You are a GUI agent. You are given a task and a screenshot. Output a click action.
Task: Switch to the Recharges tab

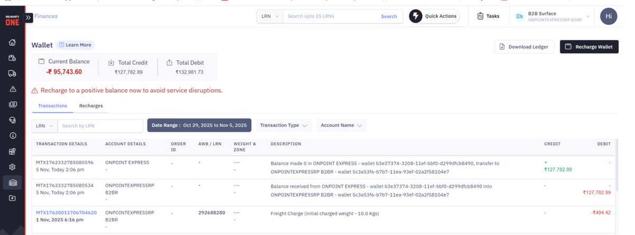pyautogui.click(x=91, y=106)
